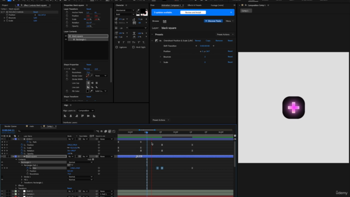This screenshot has height=197, width=350.
Task: Click the Align Horizontal Center icon in Align panel
Action: coord(71,116)
